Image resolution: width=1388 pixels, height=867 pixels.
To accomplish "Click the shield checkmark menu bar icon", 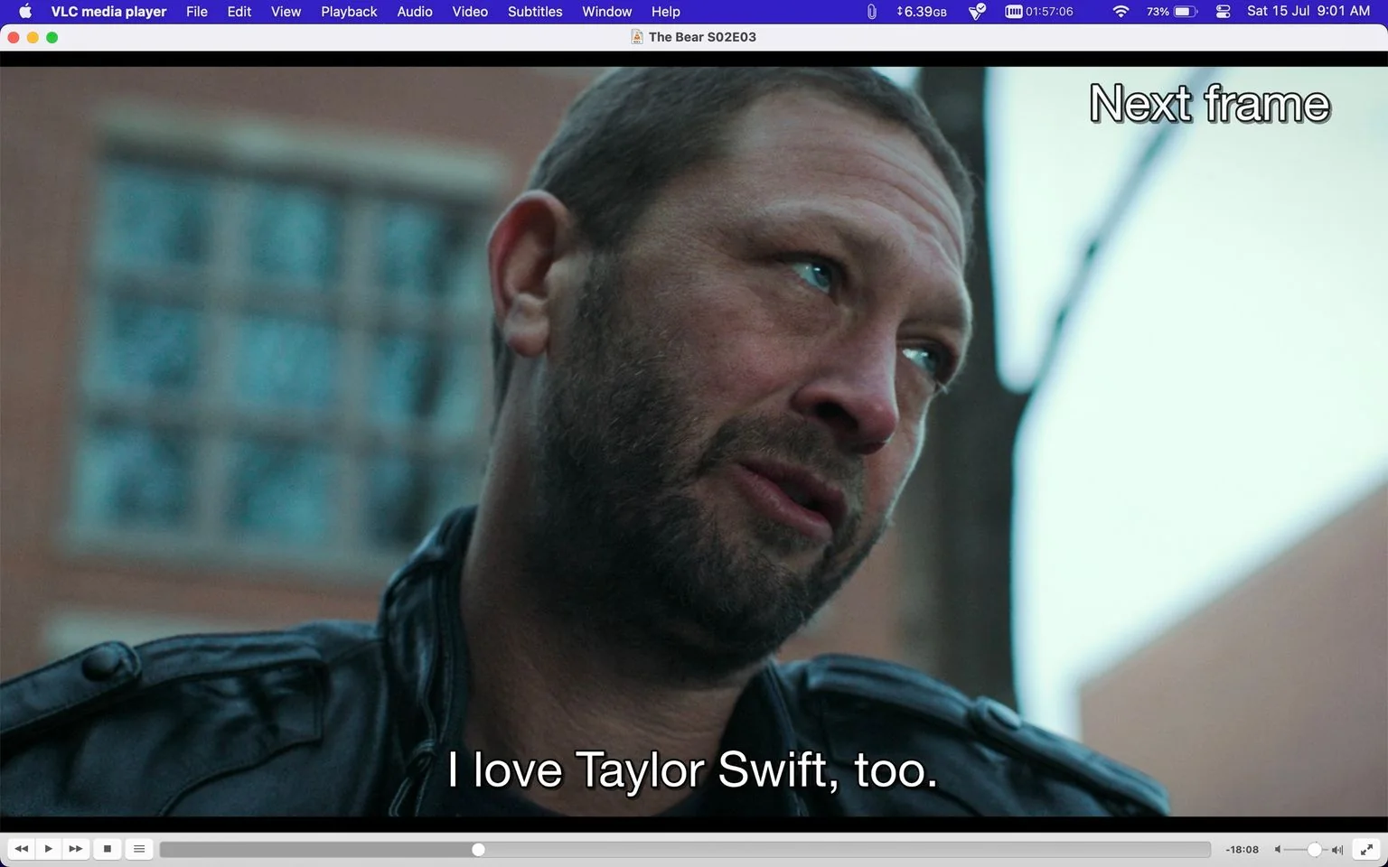I will coord(977,12).
